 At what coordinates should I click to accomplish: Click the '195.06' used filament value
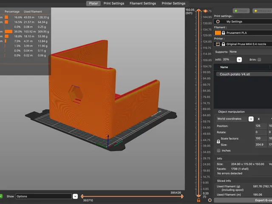coord(258,195)
